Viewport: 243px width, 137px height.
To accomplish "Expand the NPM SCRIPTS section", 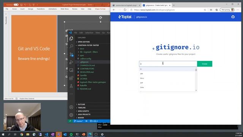I will pos(83,111).
